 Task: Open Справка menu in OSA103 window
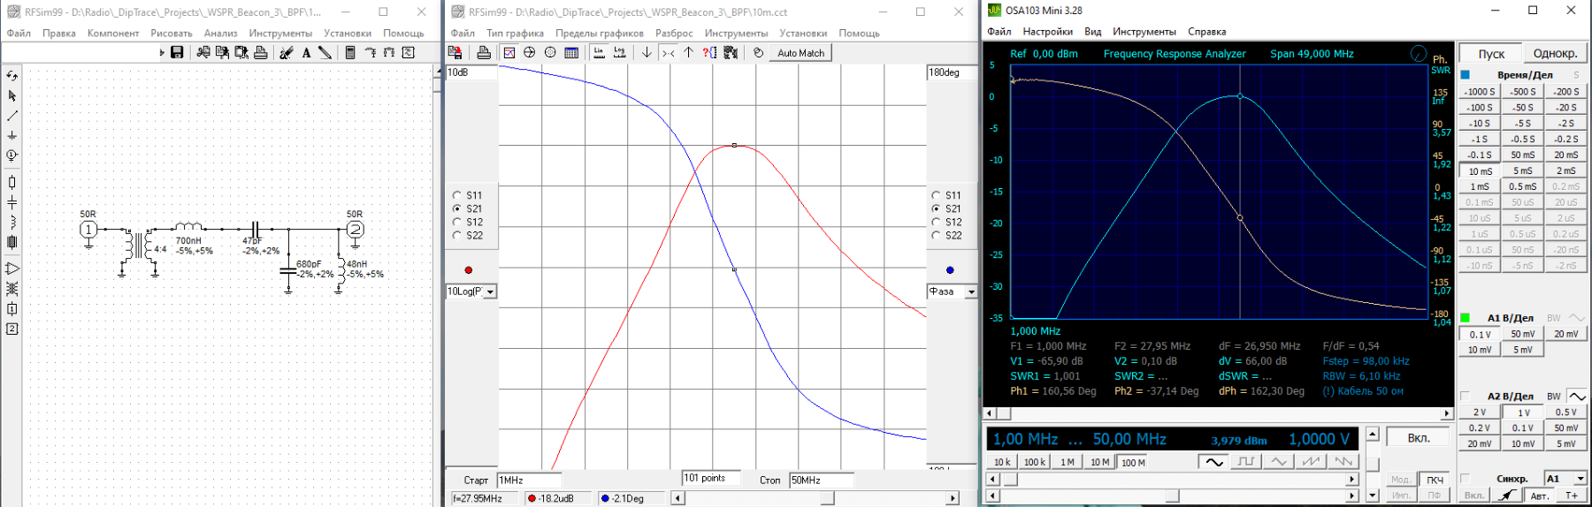tap(1206, 32)
